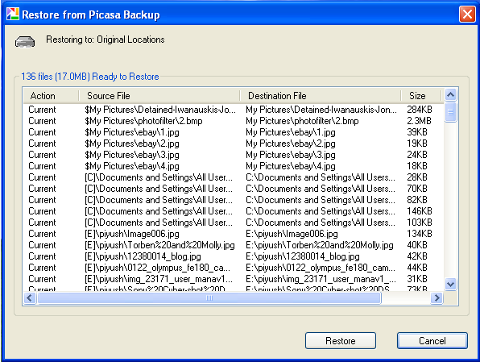Image resolution: width=480 pixels, height=362 pixels.
Task: Click Current action in the 2.3MB row
Action: pyautogui.click(x=42, y=121)
